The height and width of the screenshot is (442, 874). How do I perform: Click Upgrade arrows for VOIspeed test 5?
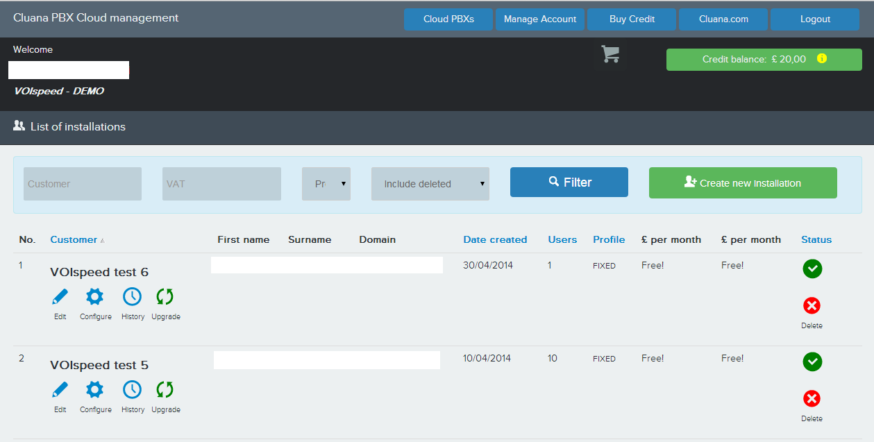pyautogui.click(x=165, y=390)
